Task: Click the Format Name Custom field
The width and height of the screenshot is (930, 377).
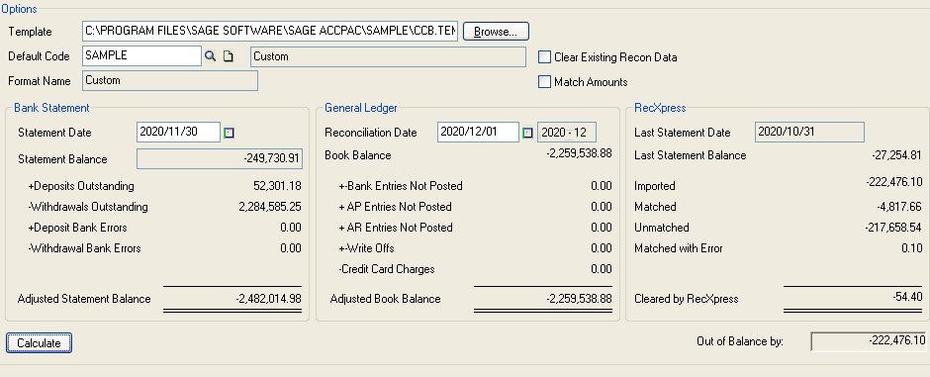Action: (170, 80)
